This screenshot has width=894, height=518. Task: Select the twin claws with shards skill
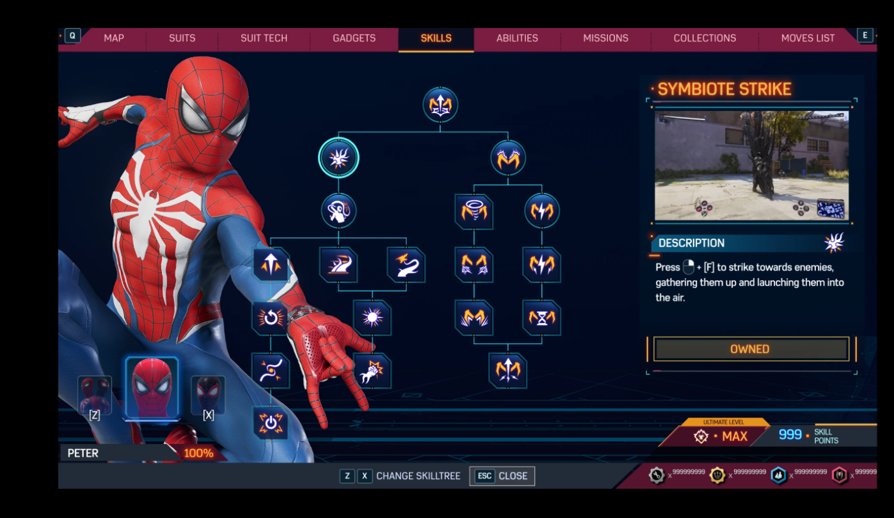[474, 265]
